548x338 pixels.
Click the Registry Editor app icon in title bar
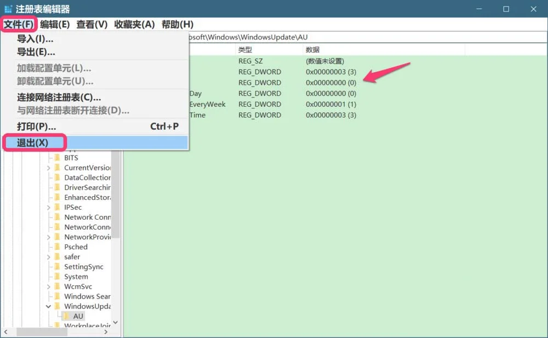coord(8,9)
